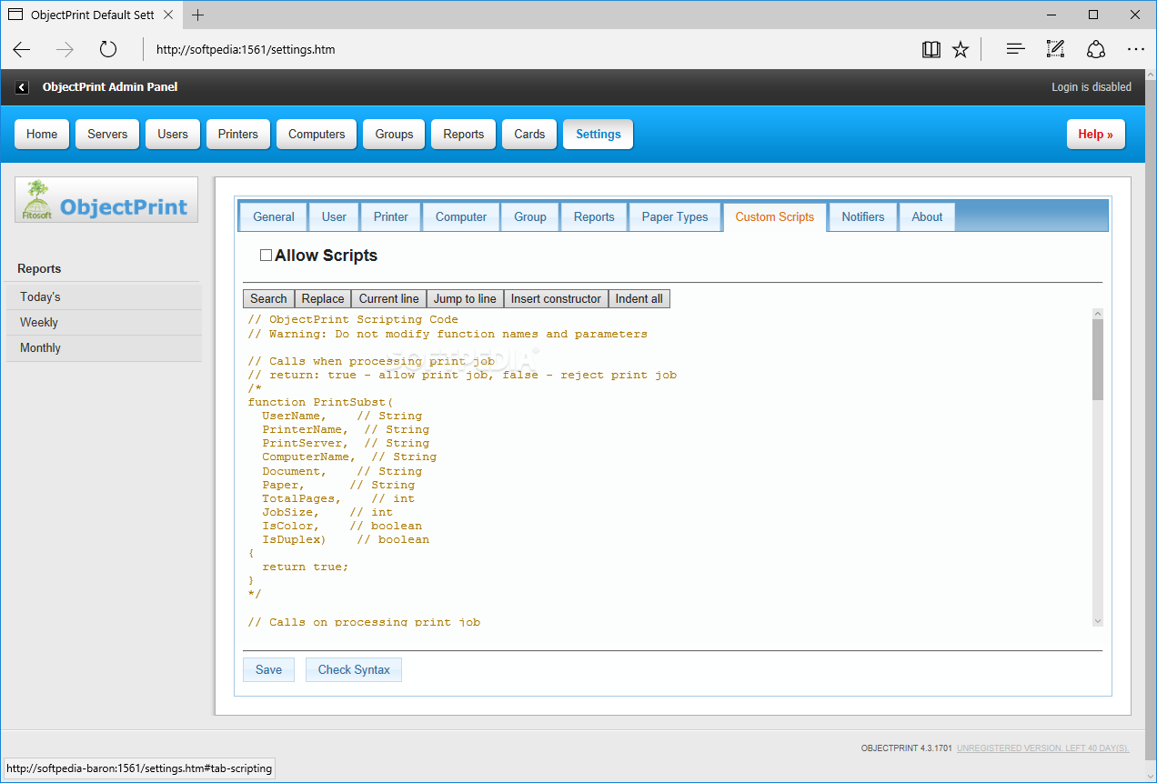Click the unregistered version link
Screen dimensions: 1157x783
coord(1043,748)
